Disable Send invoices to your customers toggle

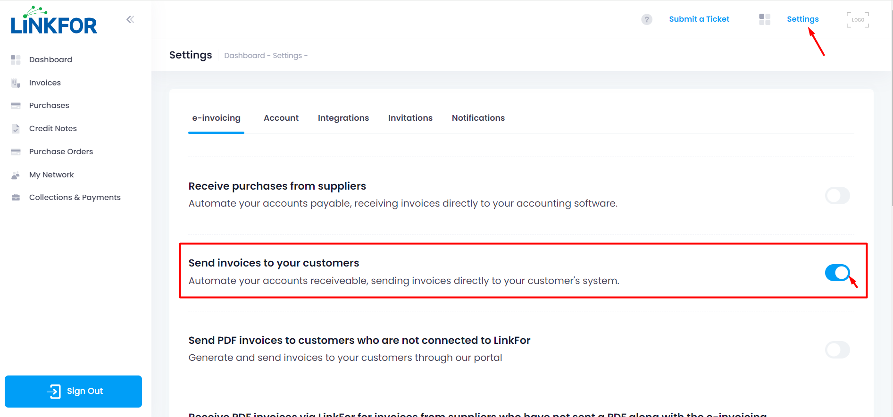(x=837, y=273)
